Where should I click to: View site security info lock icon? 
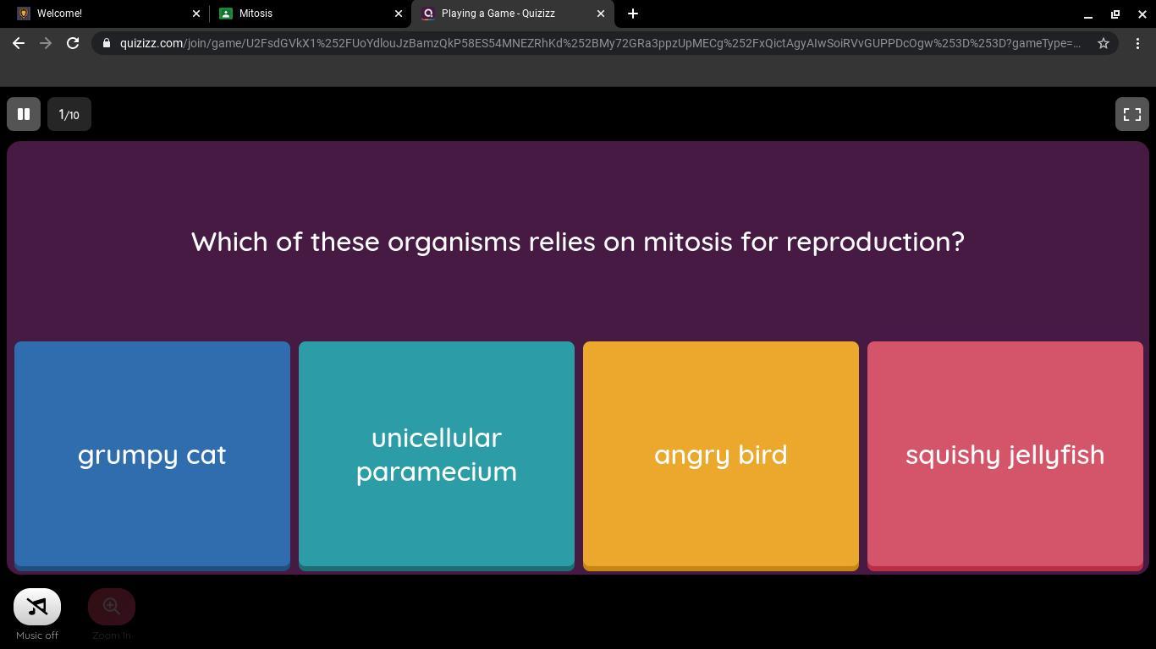coord(107,43)
